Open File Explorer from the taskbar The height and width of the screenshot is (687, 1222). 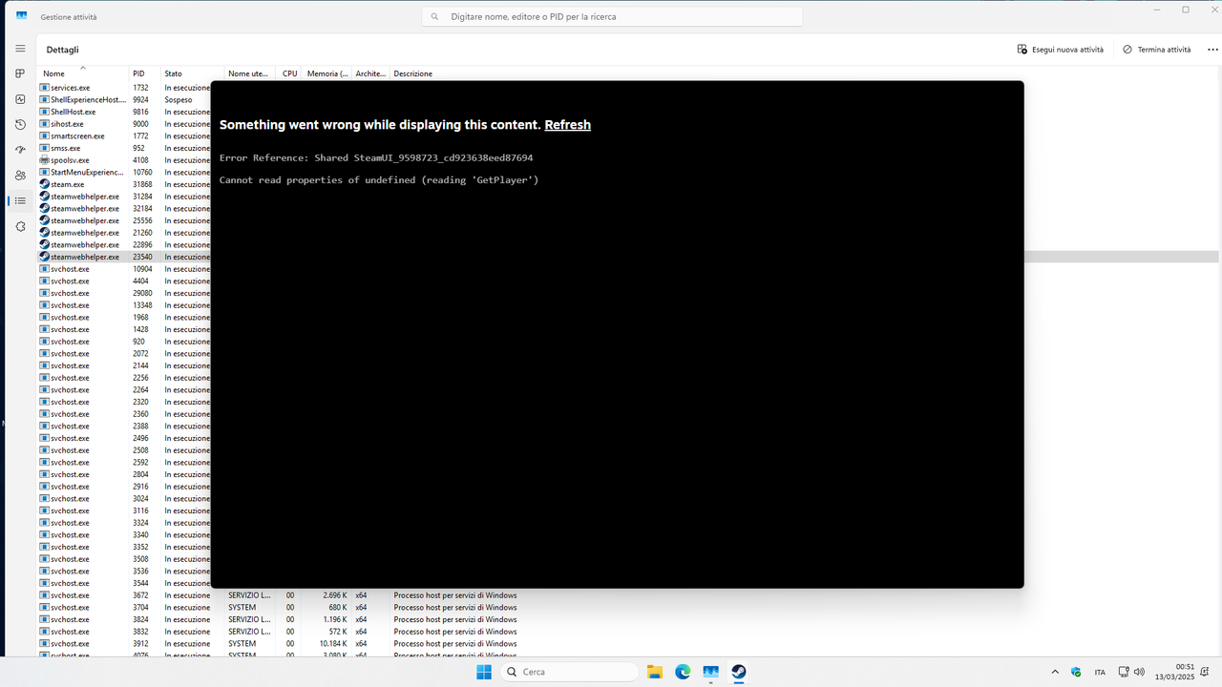pyautogui.click(x=654, y=672)
